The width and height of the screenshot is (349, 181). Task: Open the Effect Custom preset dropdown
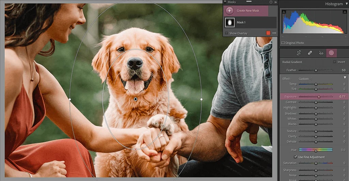click(305, 79)
